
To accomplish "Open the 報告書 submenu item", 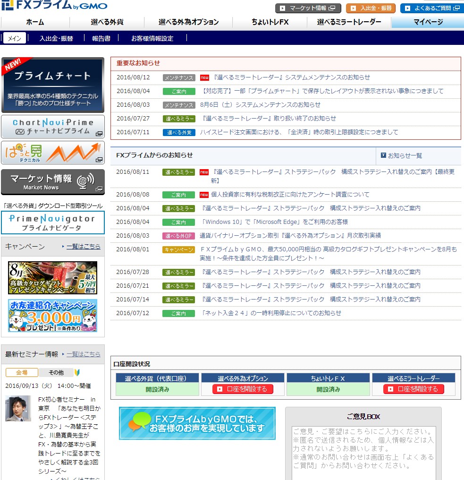I will [x=101, y=38].
